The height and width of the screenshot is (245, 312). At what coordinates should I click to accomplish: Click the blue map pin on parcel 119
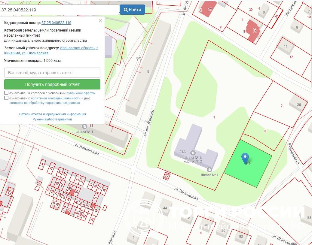pyautogui.click(x=245, y=157)
